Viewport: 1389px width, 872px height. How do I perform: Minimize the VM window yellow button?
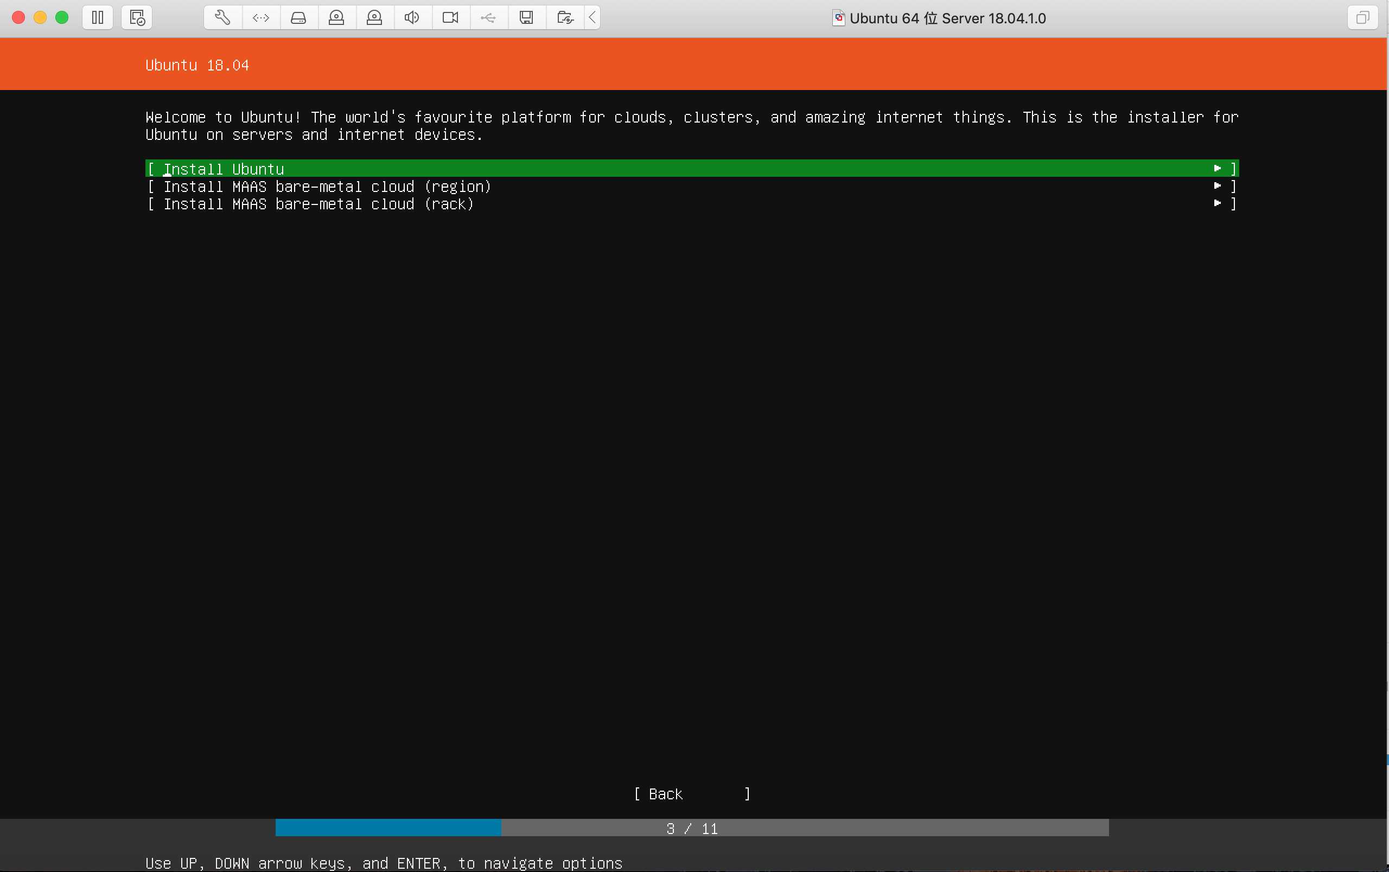click(40, 18)
